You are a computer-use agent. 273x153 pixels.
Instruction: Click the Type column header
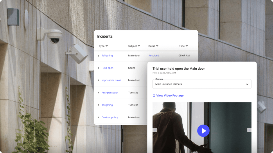click(102, 46)
